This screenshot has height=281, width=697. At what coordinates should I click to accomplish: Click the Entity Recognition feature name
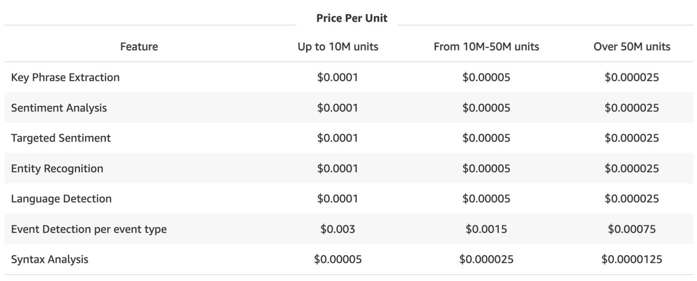57,168
